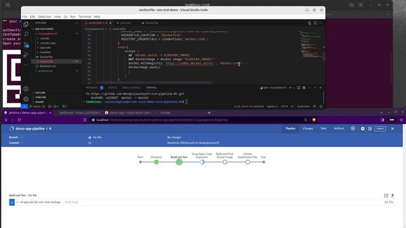Select SonarQube Code Inspection stage node
The width and height of the screenshot is (406, 228).
[x=202, y=162]
